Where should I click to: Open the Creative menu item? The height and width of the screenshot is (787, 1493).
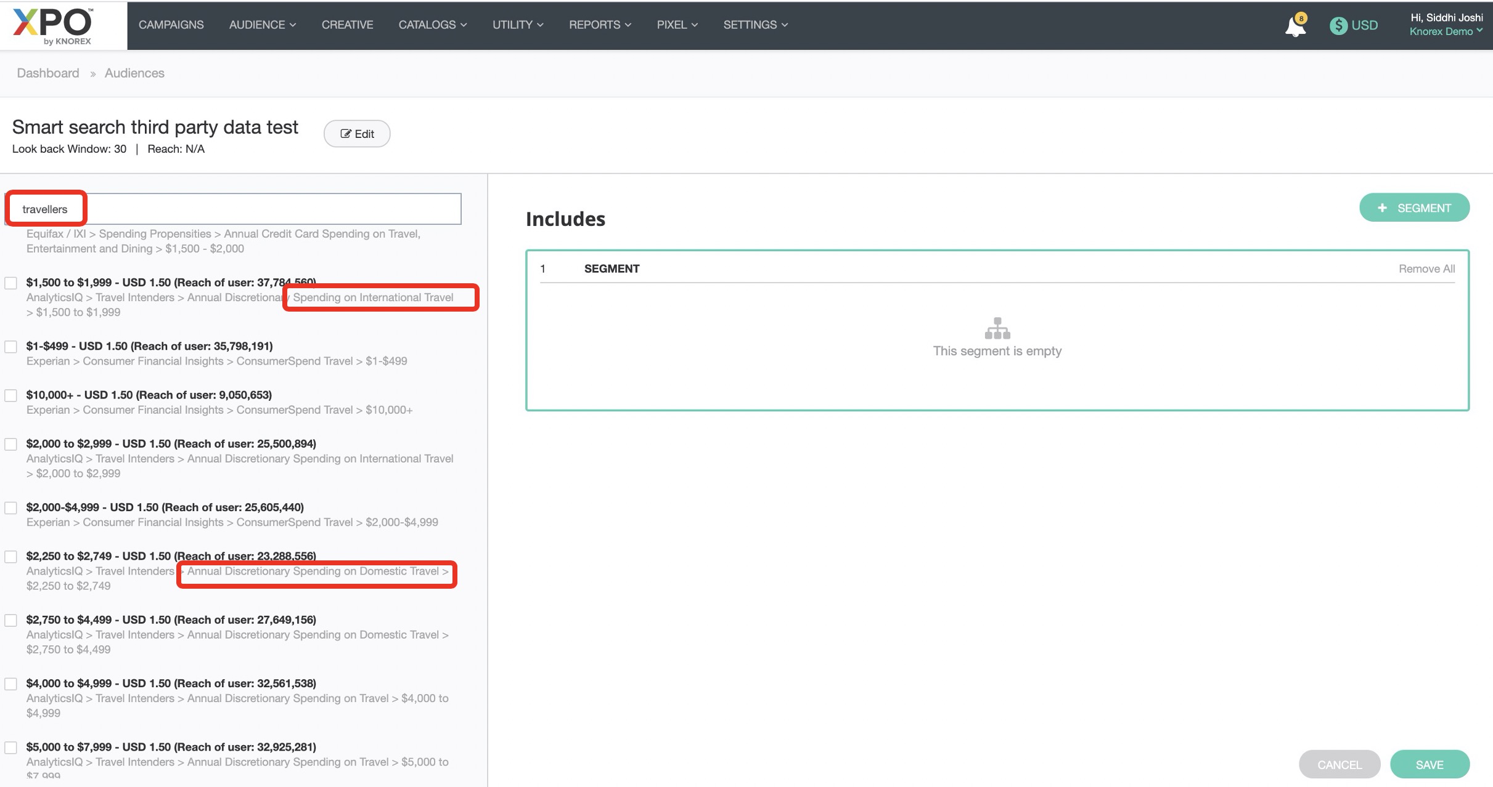pyautogui.click(x=347, y=25)
